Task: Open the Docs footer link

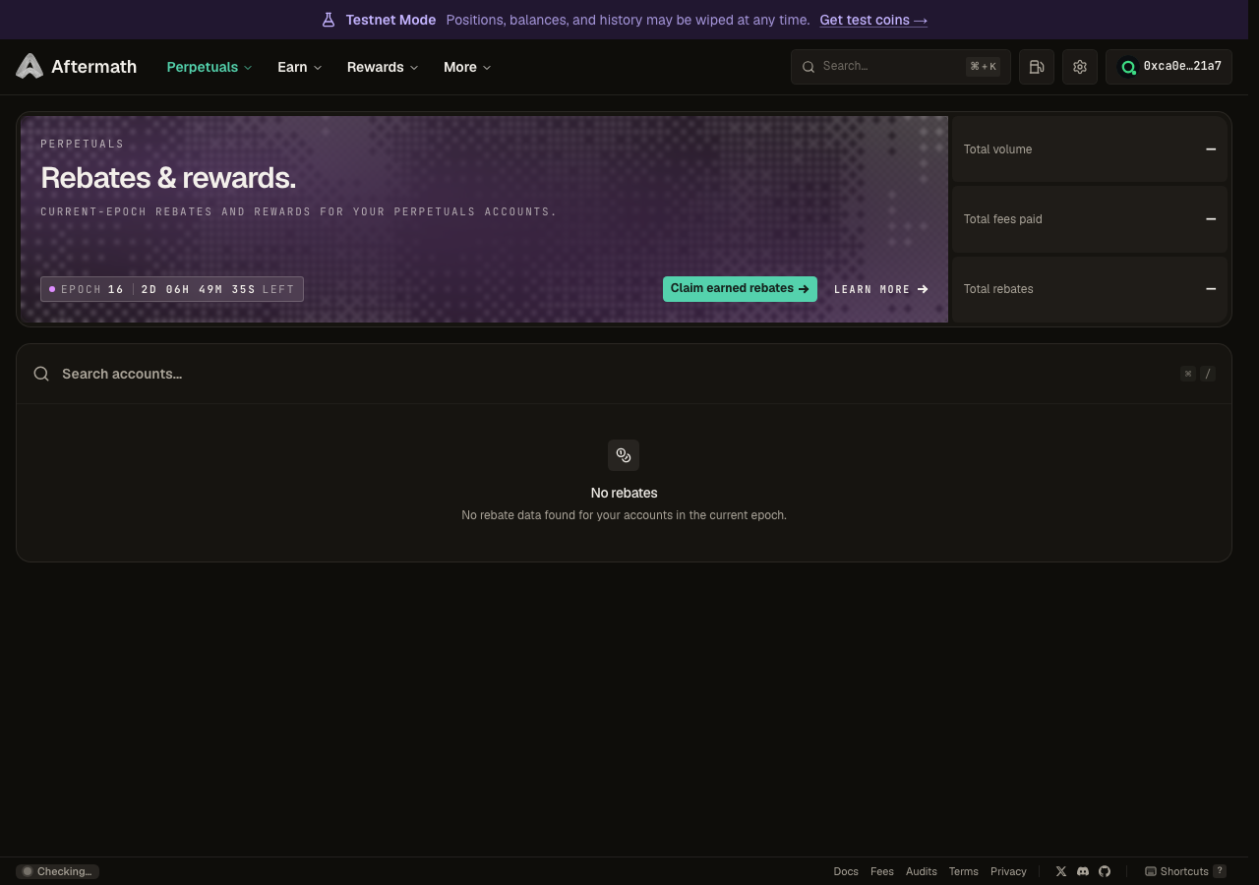Action: point(846,871)
